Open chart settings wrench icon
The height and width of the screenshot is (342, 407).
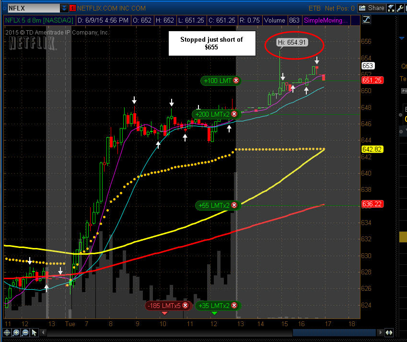400,8
